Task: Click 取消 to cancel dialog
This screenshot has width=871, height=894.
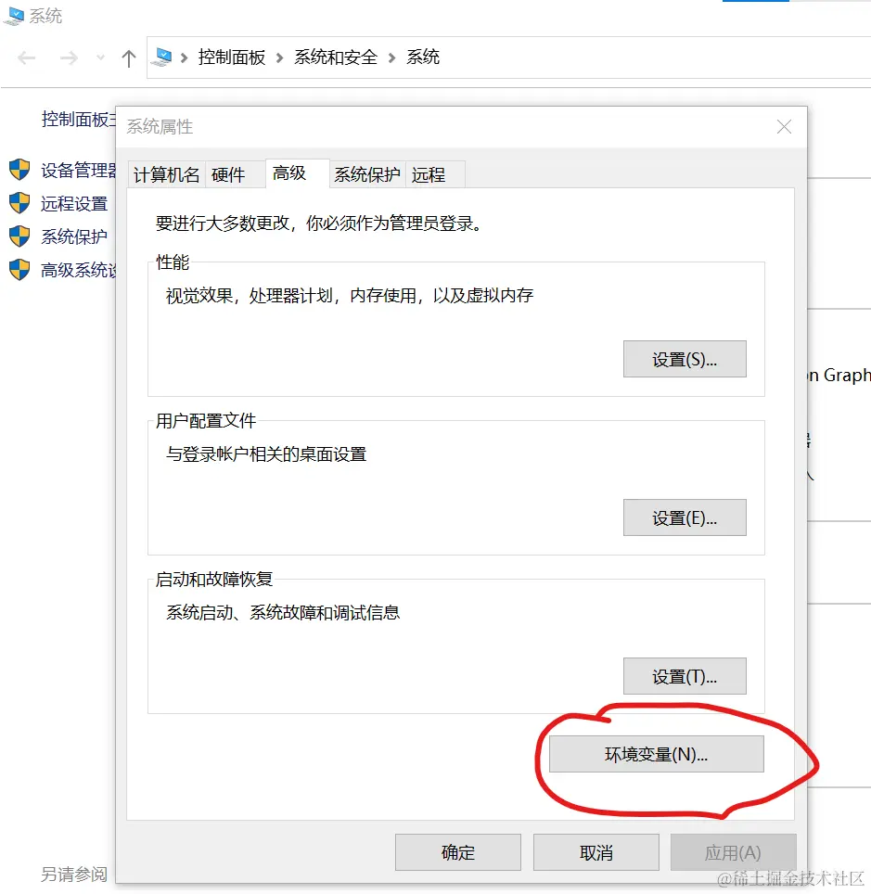Action: pos(596,852)
